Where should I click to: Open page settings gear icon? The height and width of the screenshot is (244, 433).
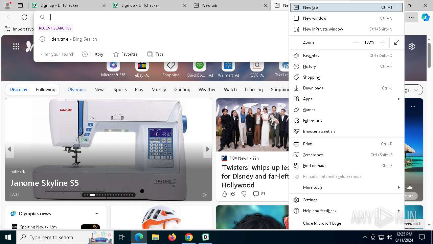click(x=412, y=46)
